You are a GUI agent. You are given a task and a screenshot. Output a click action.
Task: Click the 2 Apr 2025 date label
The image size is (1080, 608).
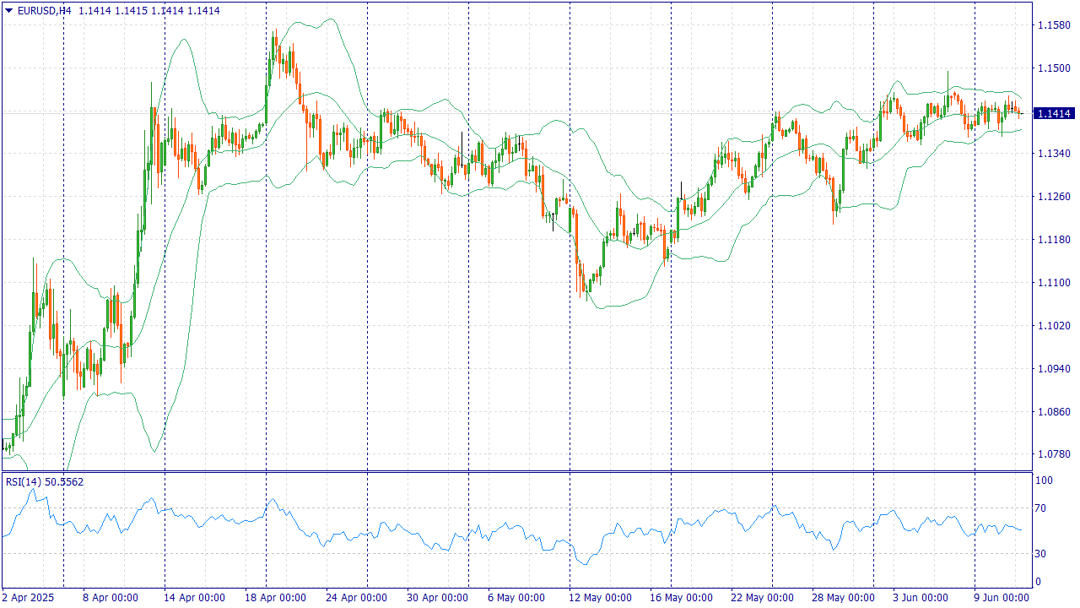click(x=28, y=598)
